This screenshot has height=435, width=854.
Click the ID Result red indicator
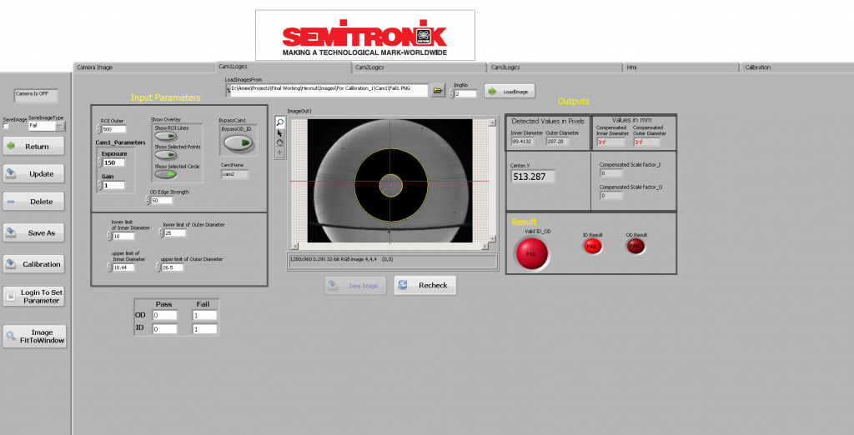[591, 246]
